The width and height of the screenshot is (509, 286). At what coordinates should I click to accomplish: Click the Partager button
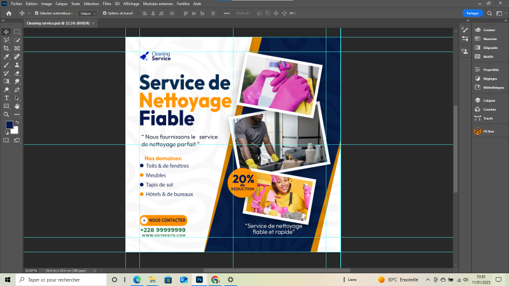click(473, 13)
